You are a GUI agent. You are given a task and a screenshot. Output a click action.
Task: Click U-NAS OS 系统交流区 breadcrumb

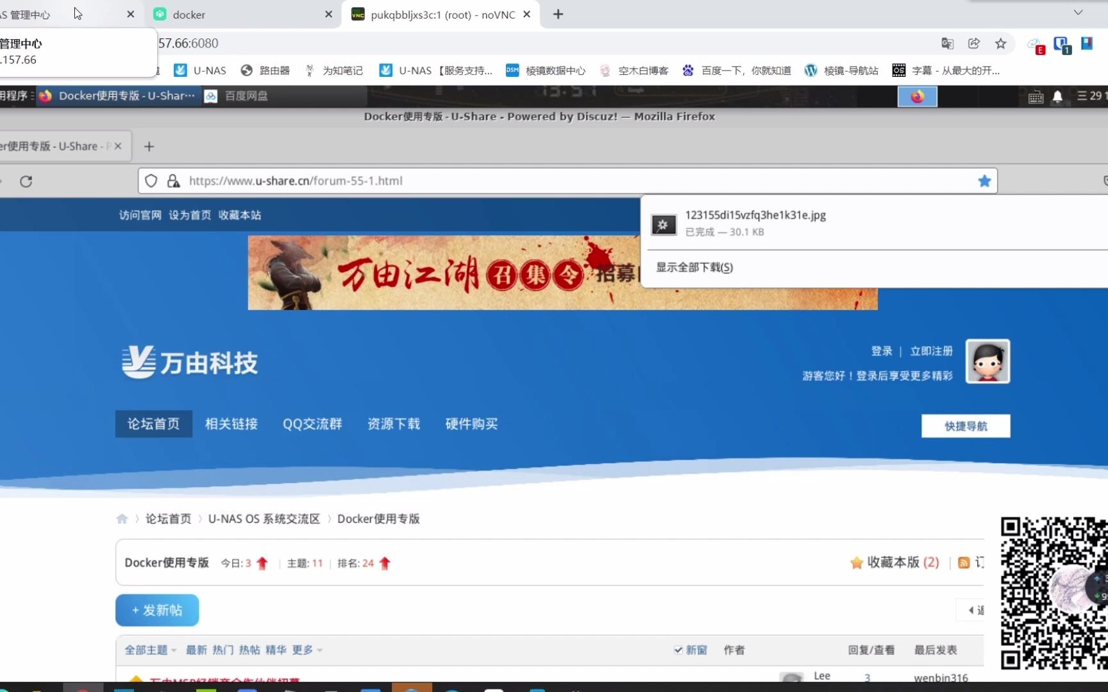coord(264,519)
